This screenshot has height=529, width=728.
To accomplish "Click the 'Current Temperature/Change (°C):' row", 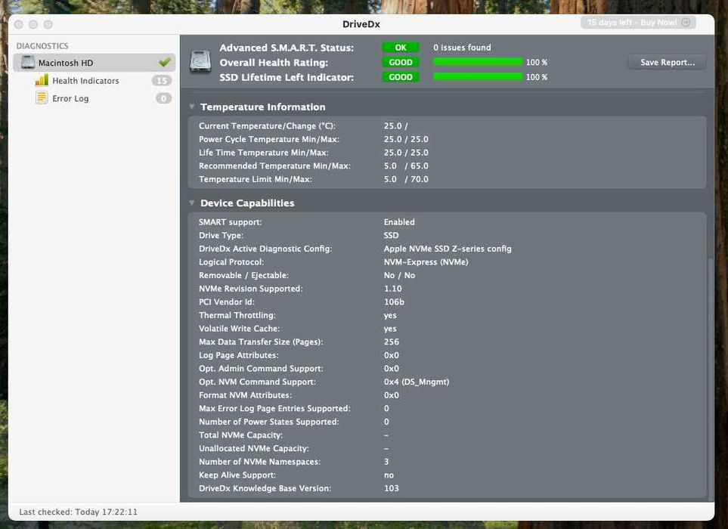I will point(447,125).
